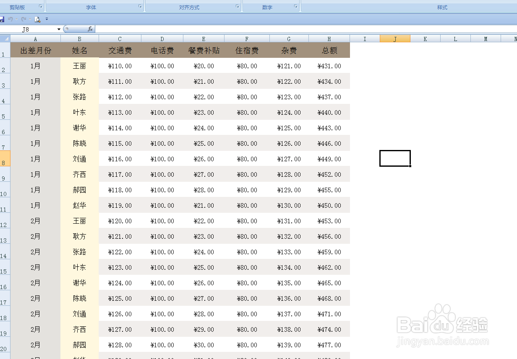The height and width of the screenshot is (359, 517).
Task: Click the 出差月份 header cell
Action: tap(36, 50)
